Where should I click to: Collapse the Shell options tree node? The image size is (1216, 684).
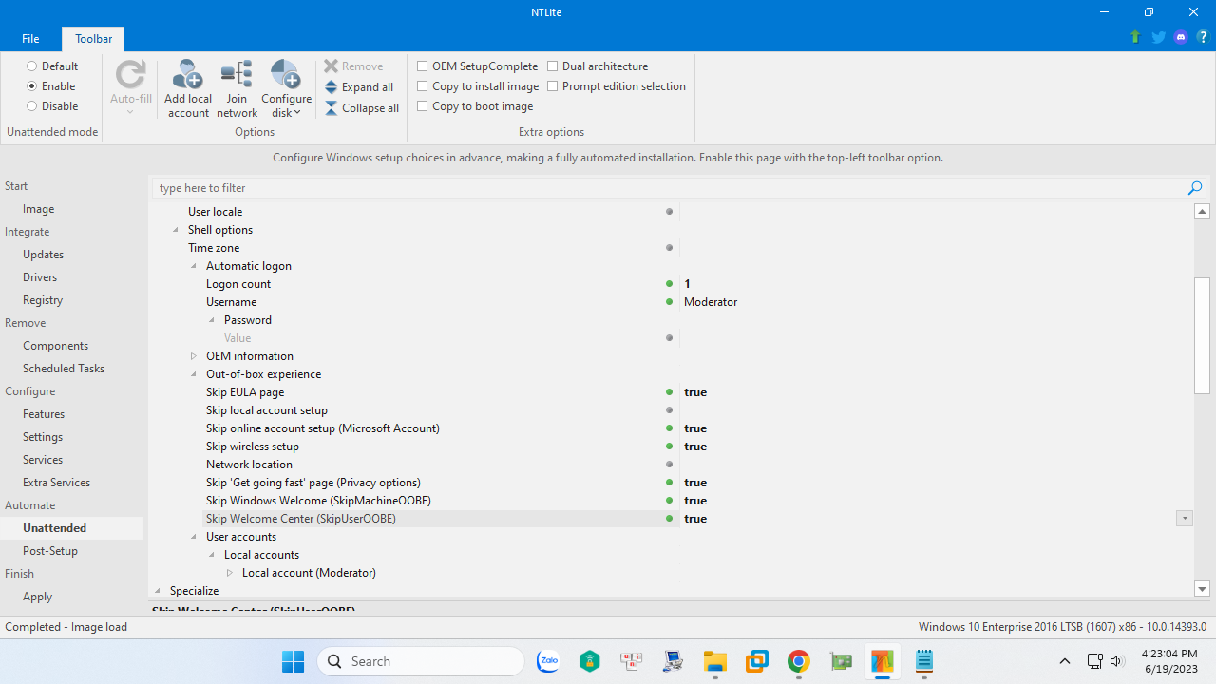coord(176,230)
